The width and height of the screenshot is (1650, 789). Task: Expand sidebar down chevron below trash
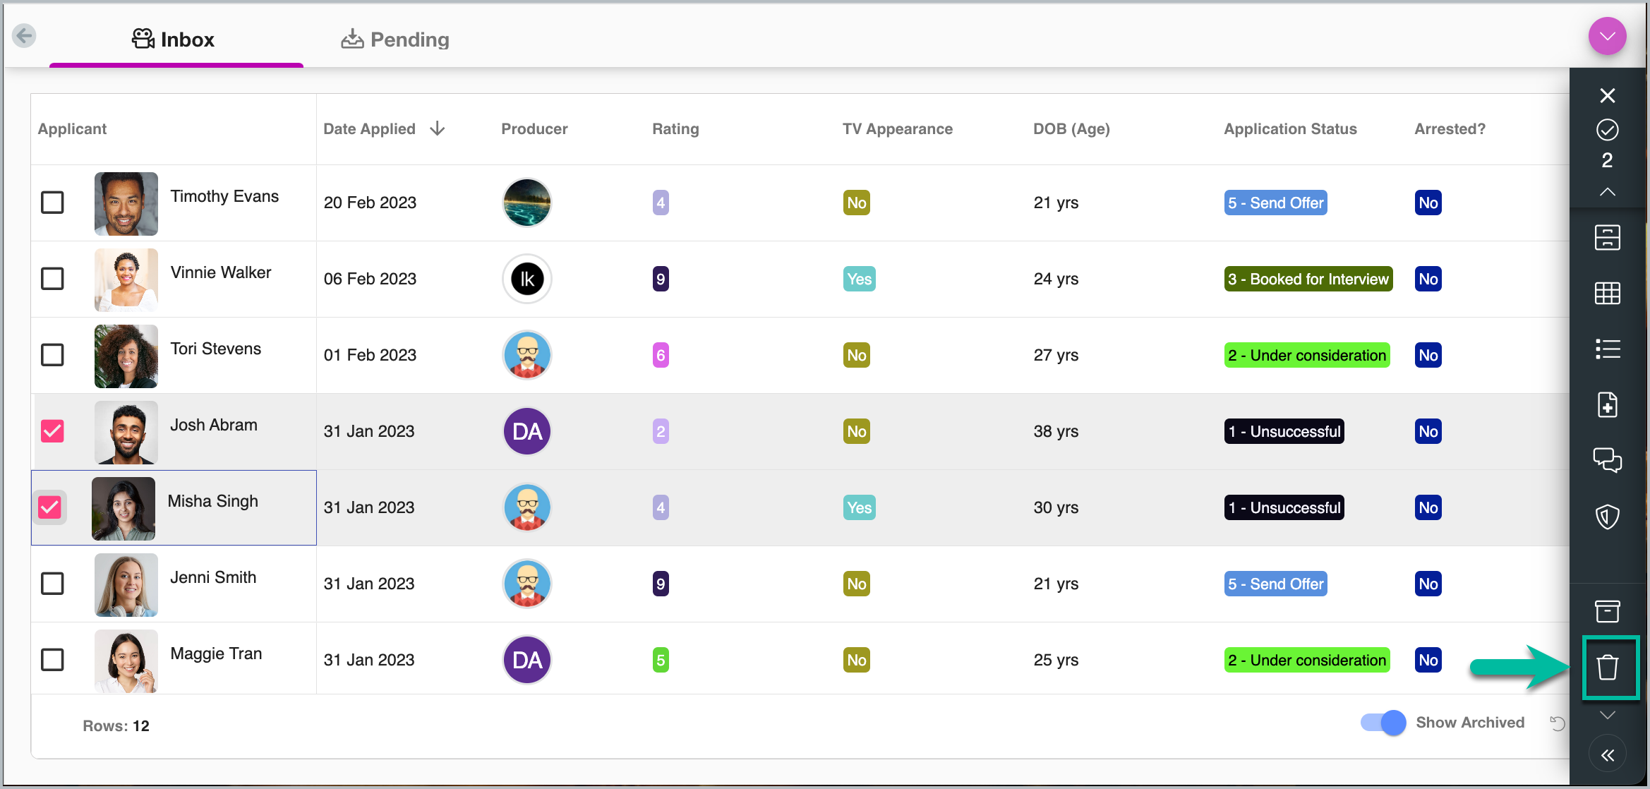click(x=1607, y=716)
